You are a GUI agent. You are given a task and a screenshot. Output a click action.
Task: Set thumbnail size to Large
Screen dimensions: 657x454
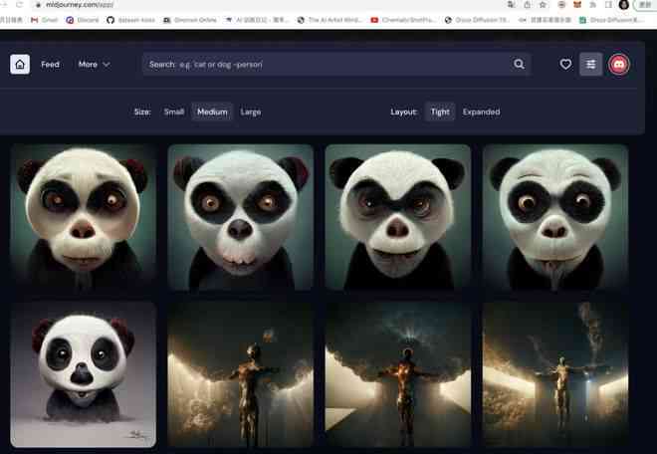(x=251, y=112)
